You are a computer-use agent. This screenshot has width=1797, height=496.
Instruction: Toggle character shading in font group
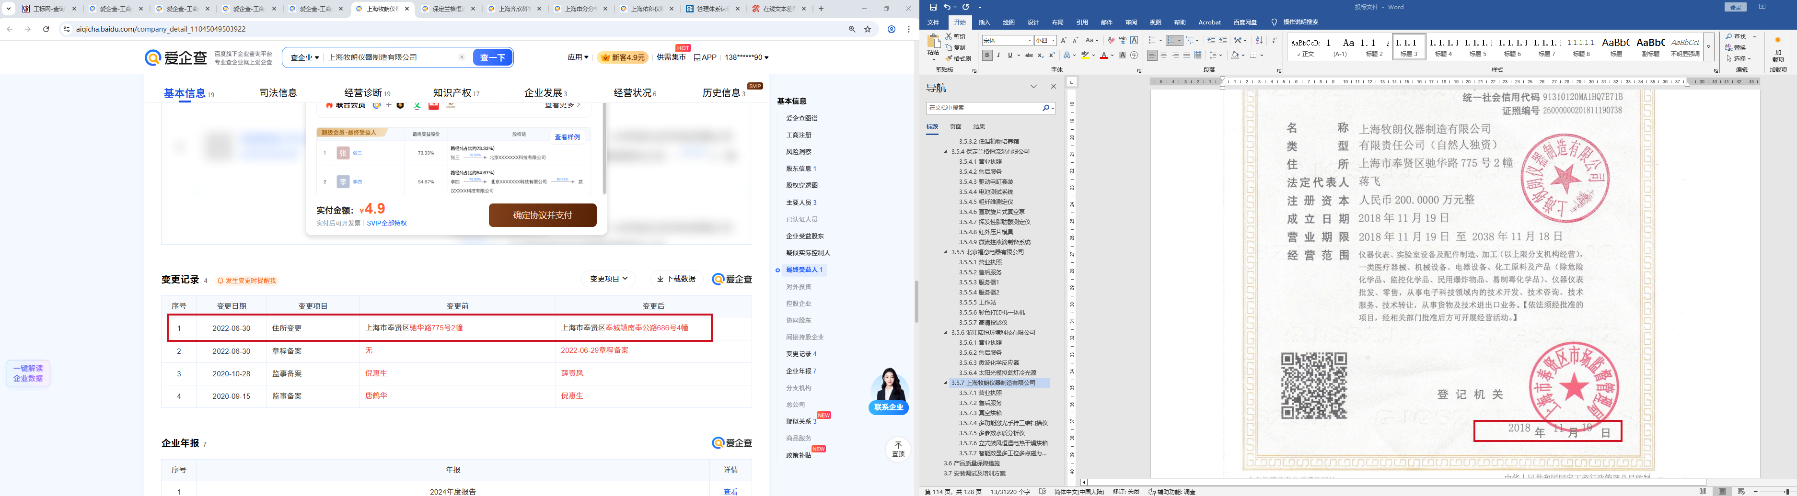pyautogui.click(x=1123, y=55)
